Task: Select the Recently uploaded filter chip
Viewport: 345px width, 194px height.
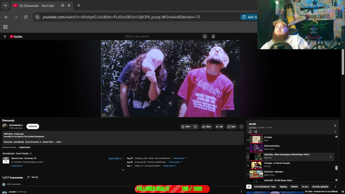Action: pos(320,187)
